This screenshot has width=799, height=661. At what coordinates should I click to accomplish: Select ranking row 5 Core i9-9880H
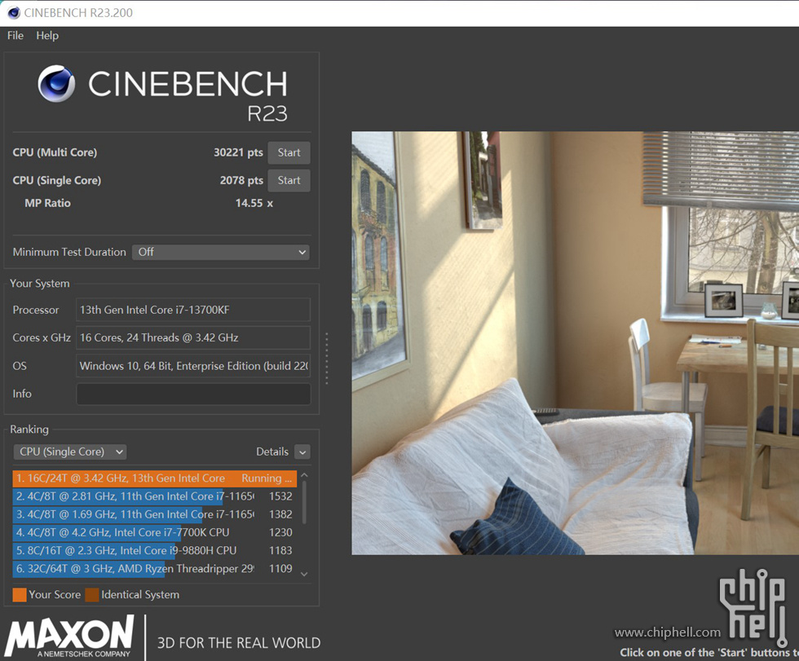pos(154,550)
